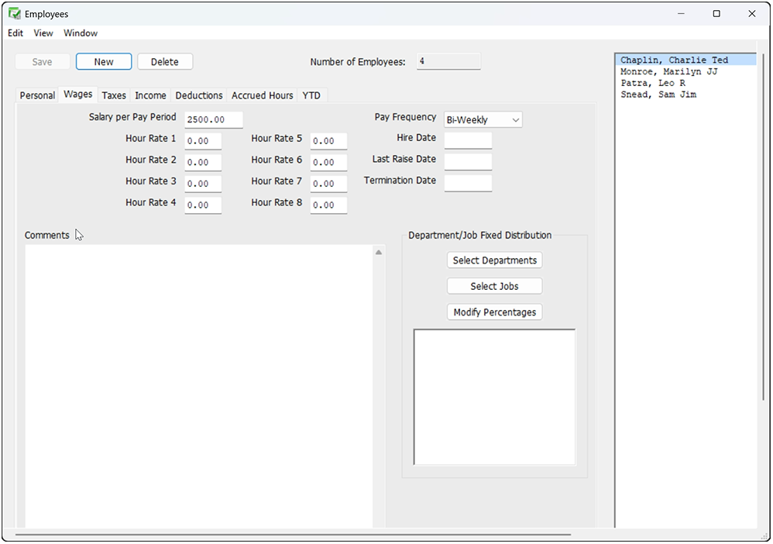Click the Hour Rate 7 field

(329, 184)
